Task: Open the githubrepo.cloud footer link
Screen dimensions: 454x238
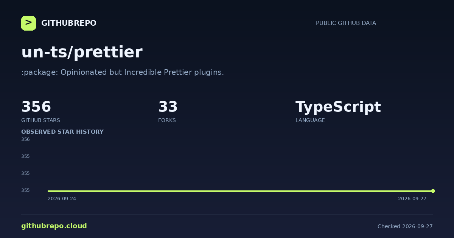Action: coord(54,226)
